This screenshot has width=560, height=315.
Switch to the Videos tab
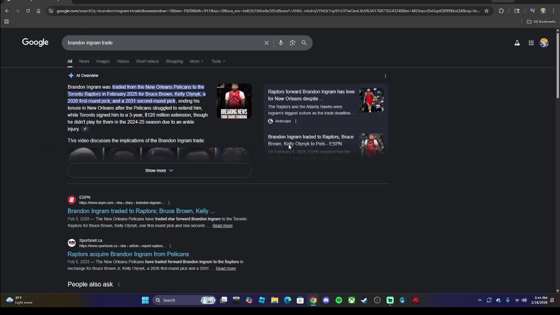123,61
